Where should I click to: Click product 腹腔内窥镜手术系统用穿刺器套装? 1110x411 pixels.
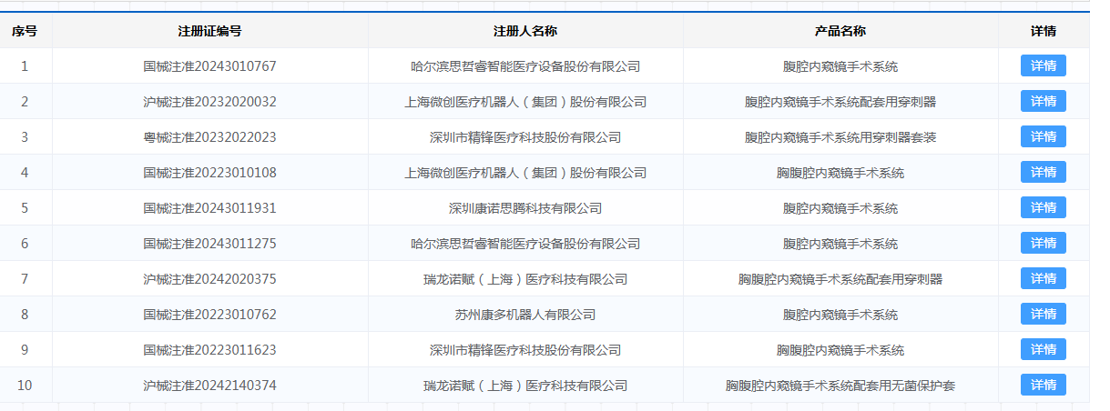[840, 137]
